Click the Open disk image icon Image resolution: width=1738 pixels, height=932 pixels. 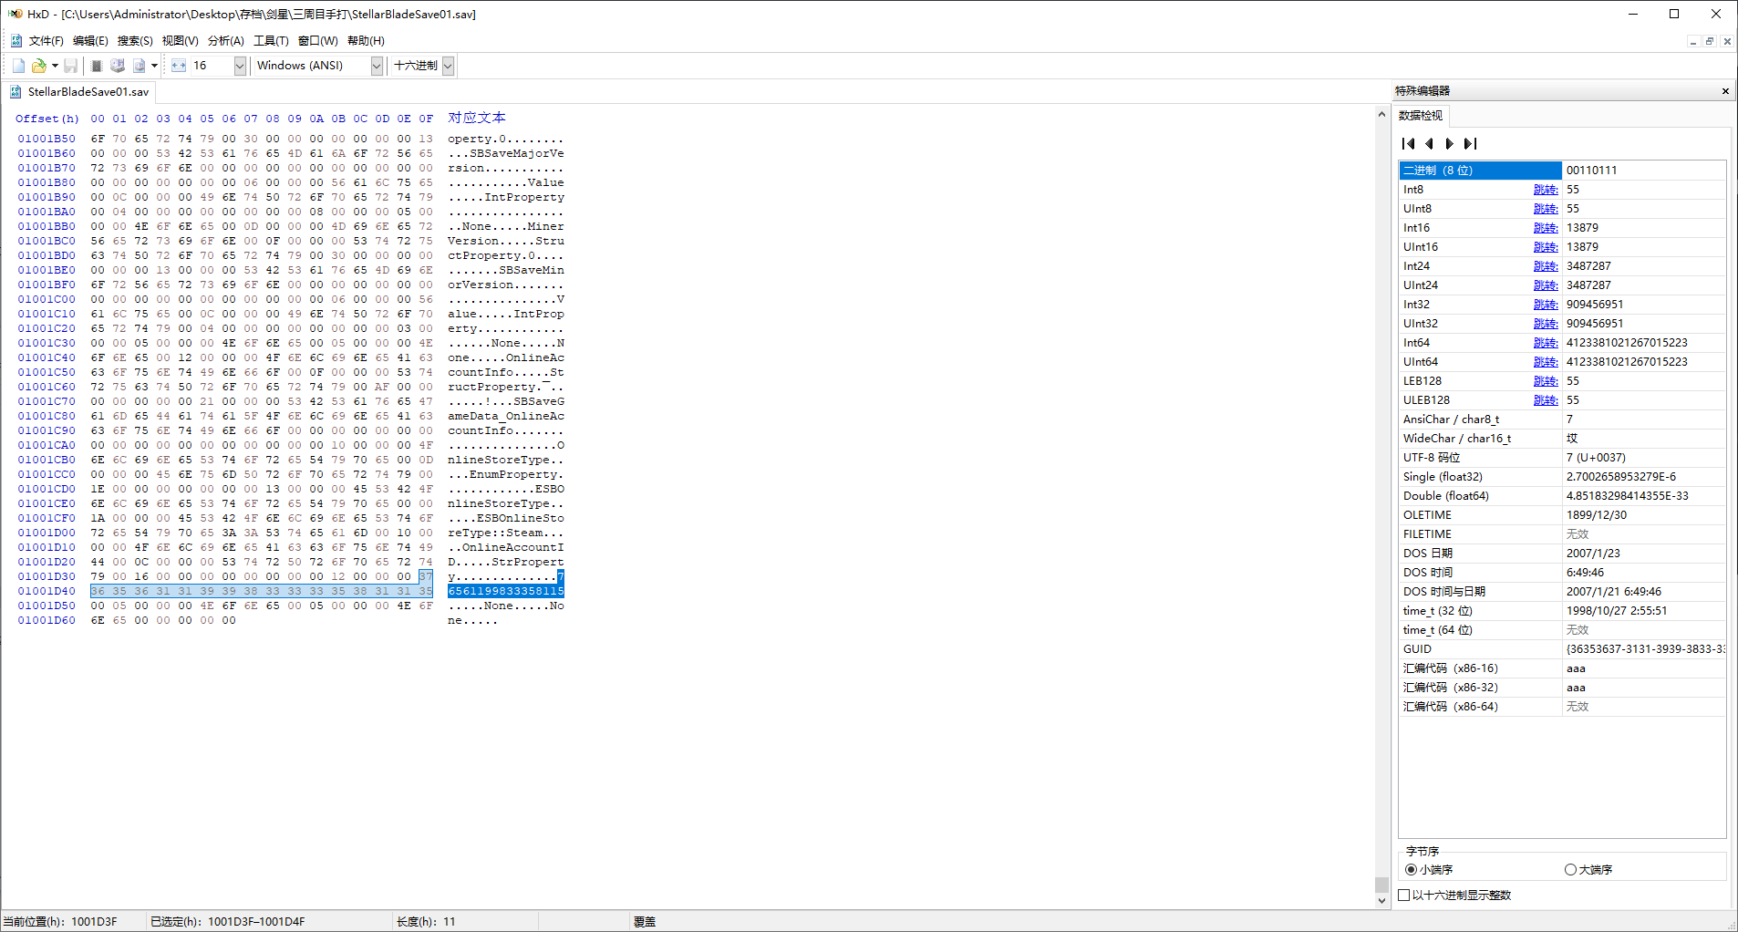click(x=140, y=66)
